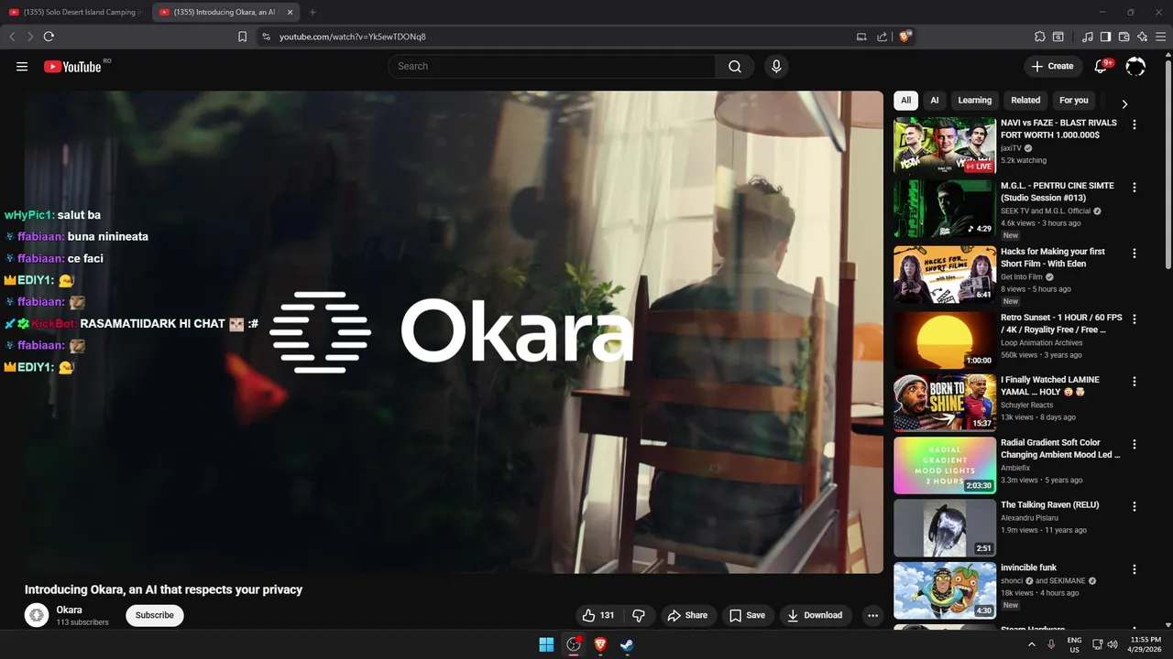
Task: Bookmark this page with the bookmark icon
Action: (242, 37)
